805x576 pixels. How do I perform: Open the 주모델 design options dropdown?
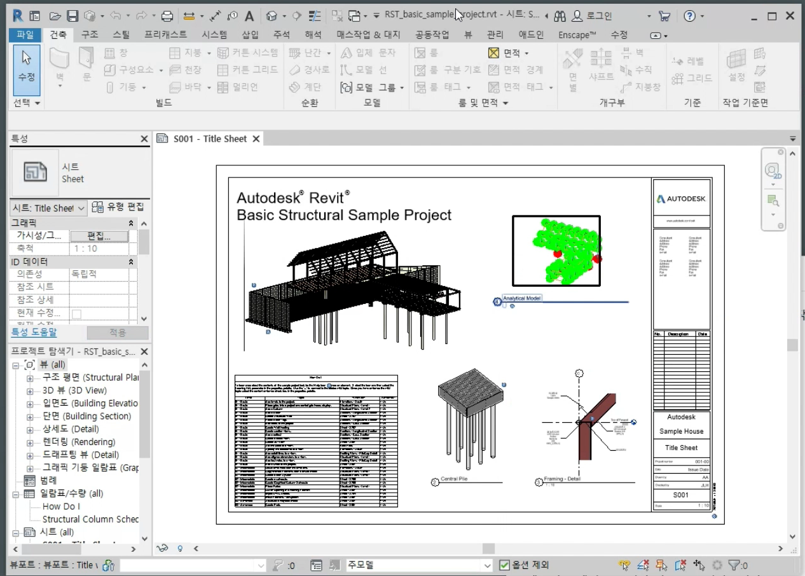[x=419, y=565]
